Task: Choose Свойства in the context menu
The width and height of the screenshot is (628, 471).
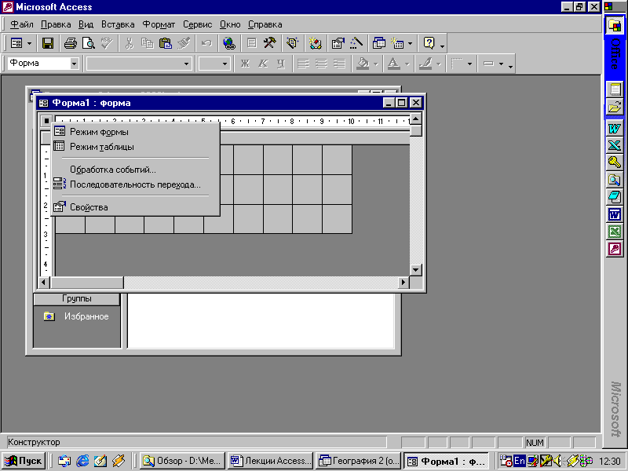Action: pyautogui.click(x=136, y=207)
